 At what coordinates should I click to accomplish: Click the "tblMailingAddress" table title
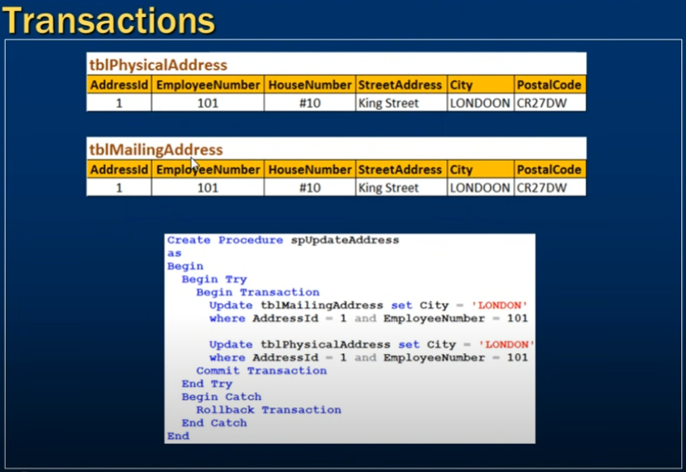point(156,150)
